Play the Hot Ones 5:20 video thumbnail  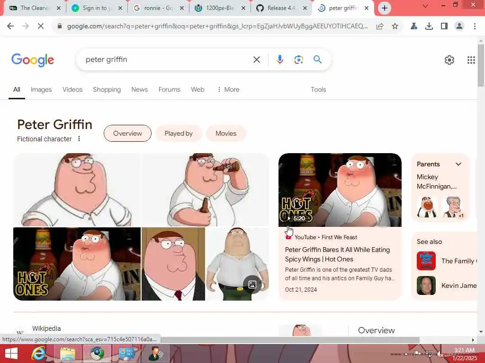(x=340, y=190)
